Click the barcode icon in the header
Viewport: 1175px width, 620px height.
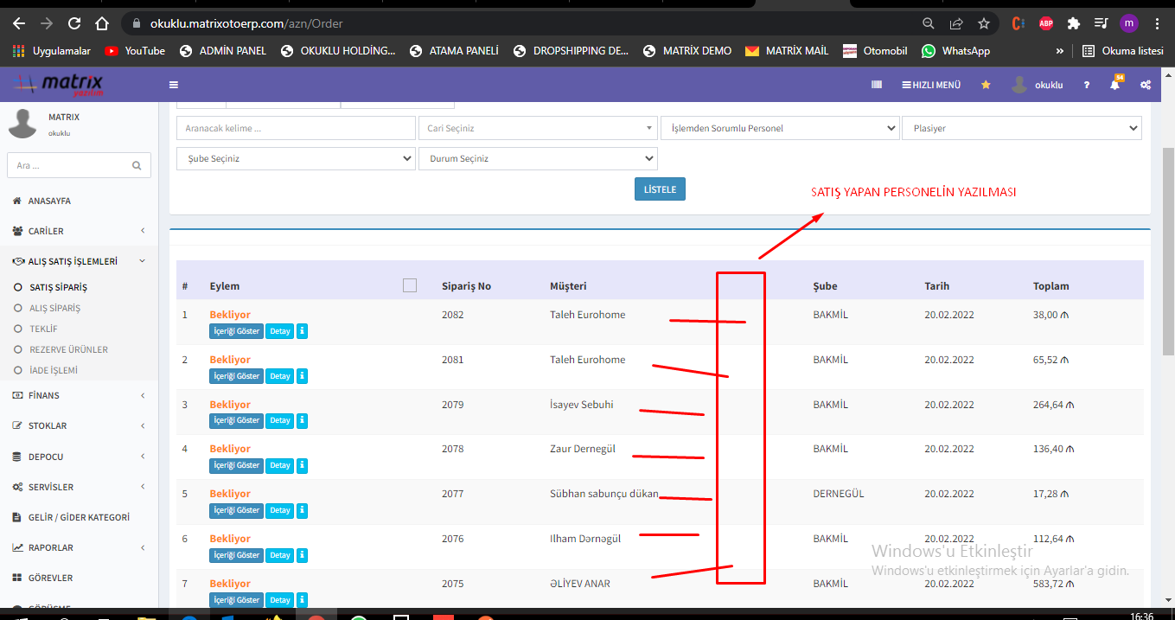tap(876, 85)
